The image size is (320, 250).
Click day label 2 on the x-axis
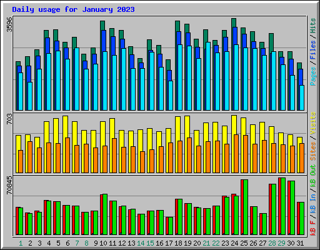[x=30, y=243]
